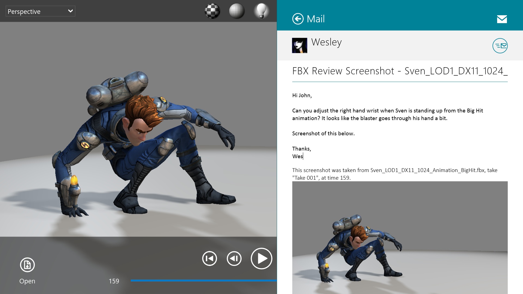Click the Sven_LOD1 file name sentence
Viewport: 523px width, 294px height.
click(x=395, y=174)
